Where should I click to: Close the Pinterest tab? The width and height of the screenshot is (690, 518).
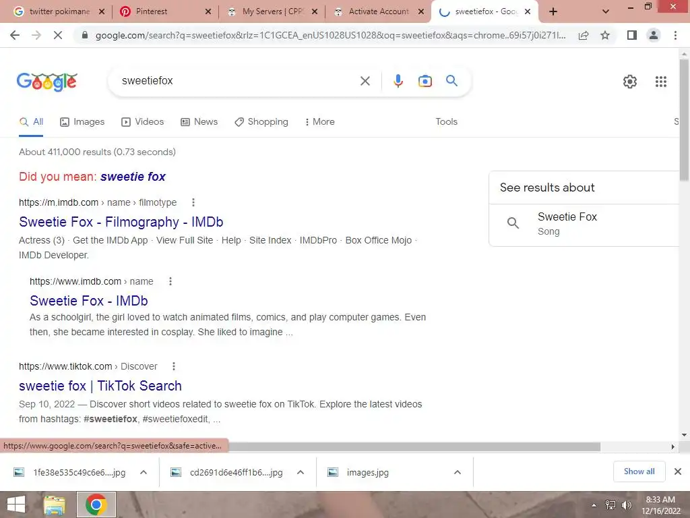[208, 12]
